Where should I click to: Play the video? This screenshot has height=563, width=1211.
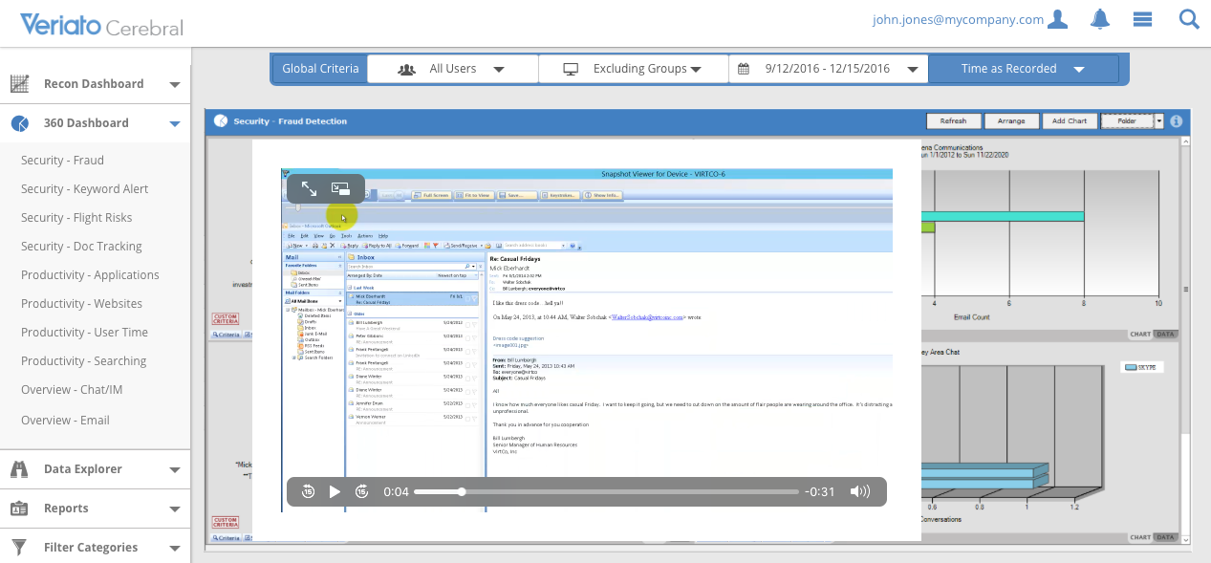335,491
